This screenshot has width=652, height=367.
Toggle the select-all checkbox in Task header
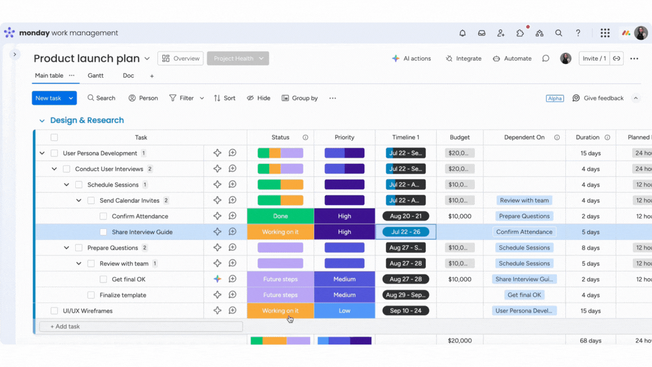(x=54, y=138)
